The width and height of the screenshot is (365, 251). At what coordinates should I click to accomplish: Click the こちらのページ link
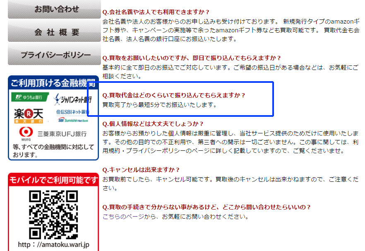[123, 217]
